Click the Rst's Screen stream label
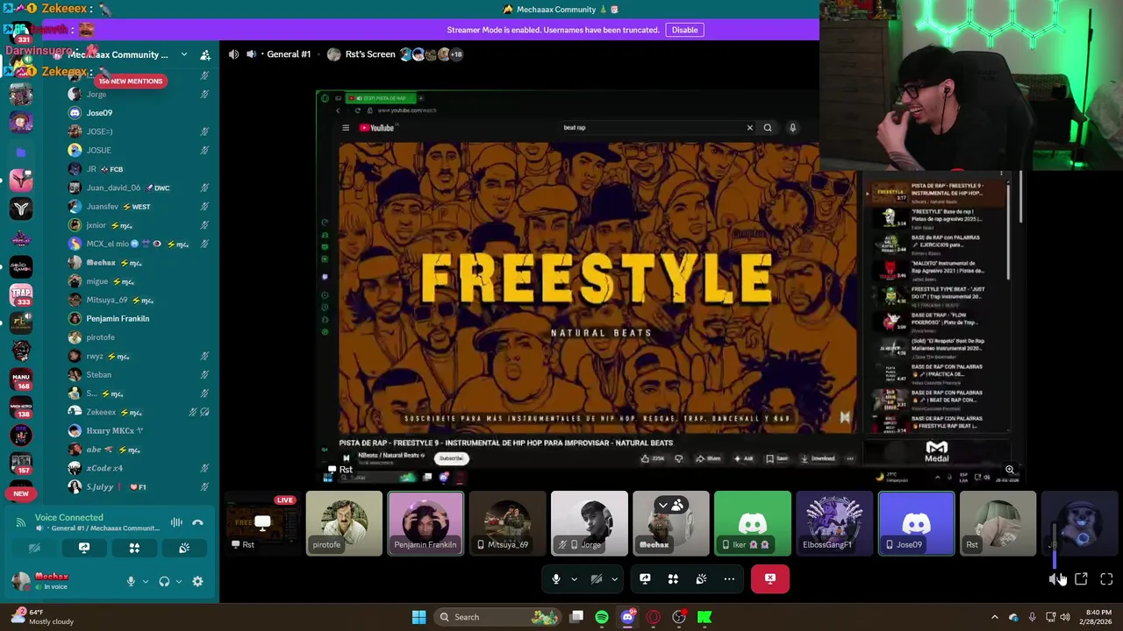This screenshot has width=1123, height=631. (370, 54)
